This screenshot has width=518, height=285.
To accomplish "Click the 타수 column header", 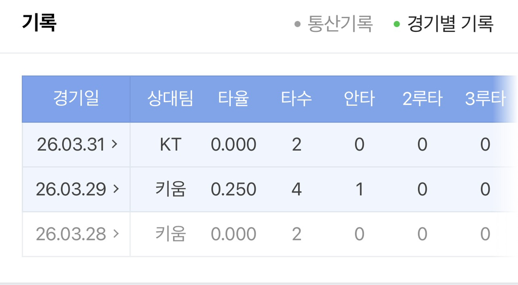I will tap(296, 99).
